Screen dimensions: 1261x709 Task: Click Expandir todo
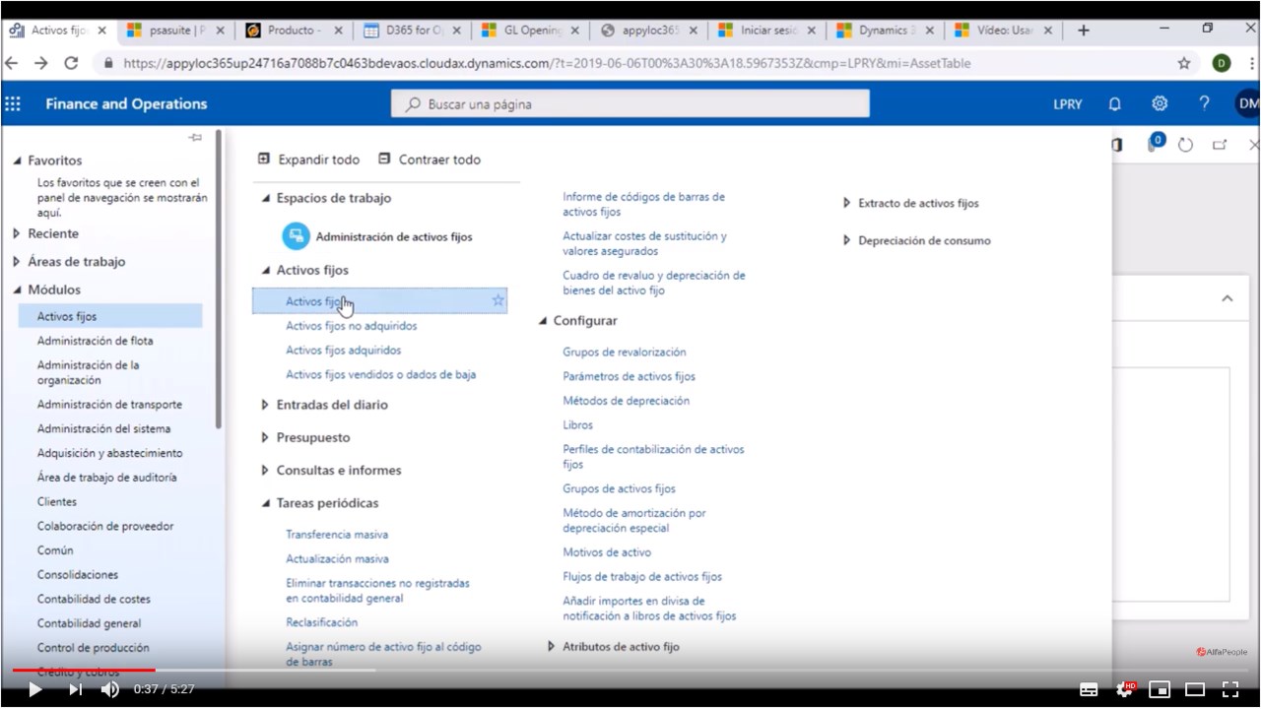click(x=308, y=160)
